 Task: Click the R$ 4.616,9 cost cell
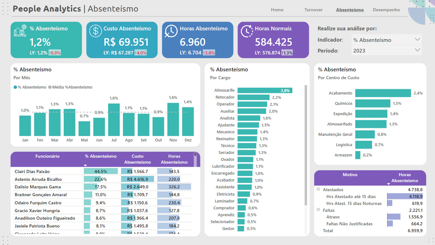(x=138, y=179)
